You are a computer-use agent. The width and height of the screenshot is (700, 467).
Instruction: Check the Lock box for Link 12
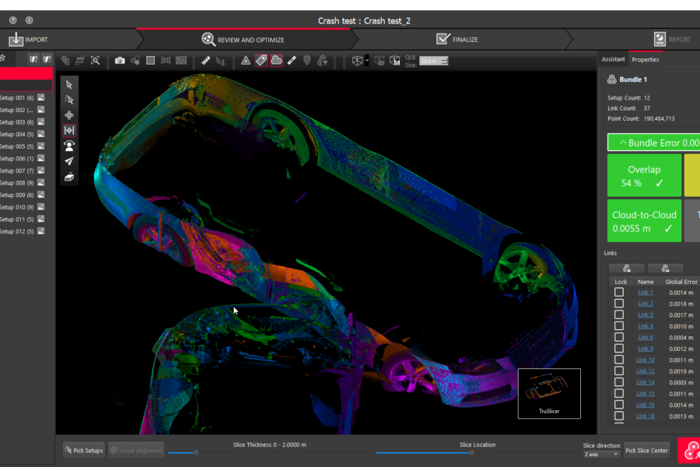[x=619, y=371]
